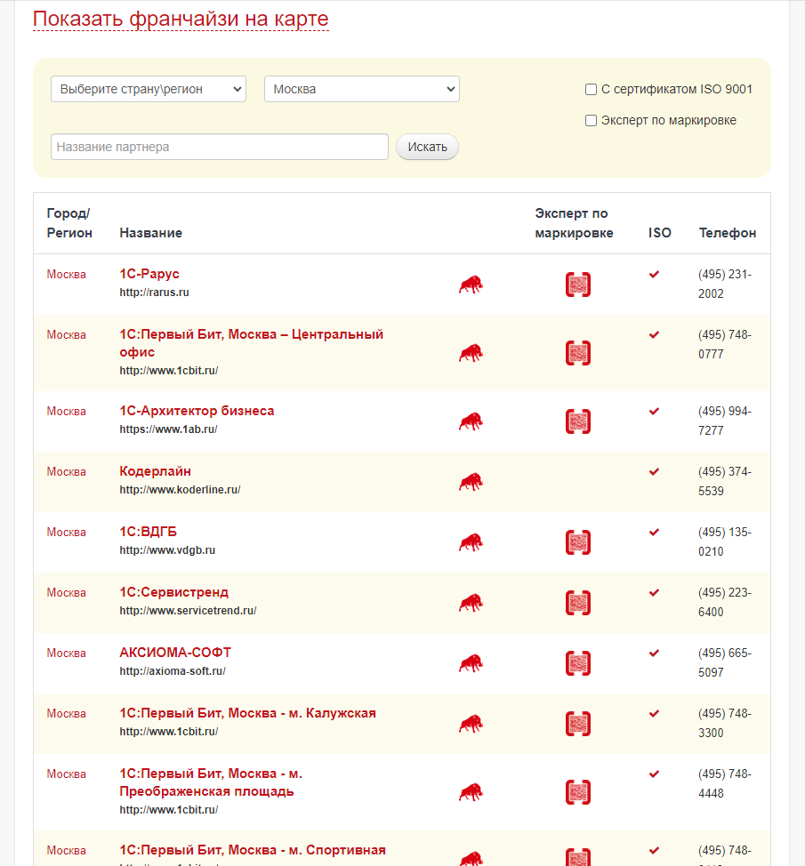Enable the ISO 9001 certificate checkbox
This screenshot has width=805, height=866.
(591, 90)
